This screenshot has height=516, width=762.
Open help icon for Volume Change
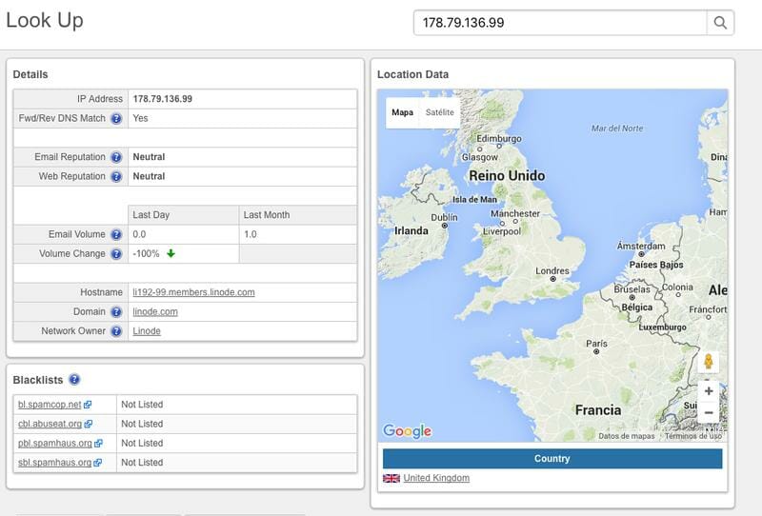point(116,254)
